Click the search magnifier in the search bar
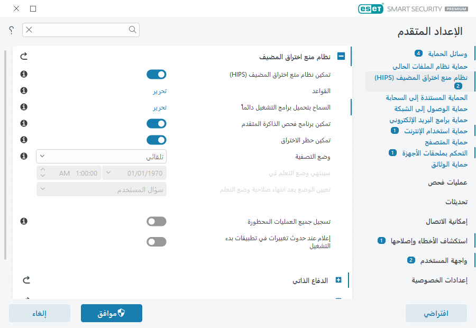This screenshot has height=328, width=476. [x=132, y=30]
